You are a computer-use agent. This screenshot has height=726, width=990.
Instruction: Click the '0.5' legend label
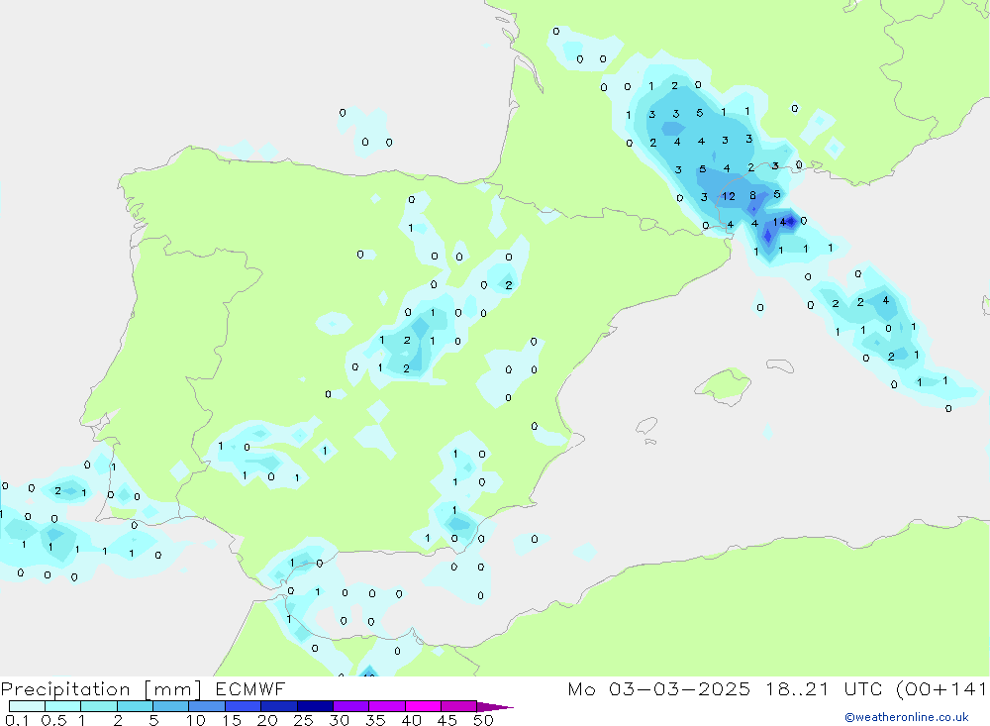click(53, 720)
